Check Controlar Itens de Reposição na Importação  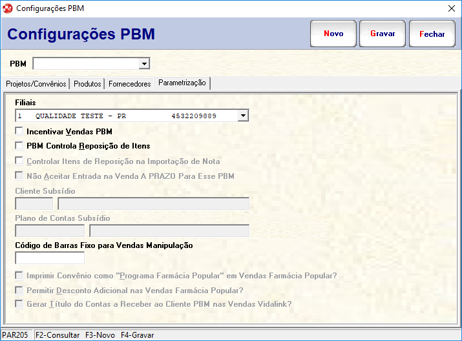click(x=19, y=161)
